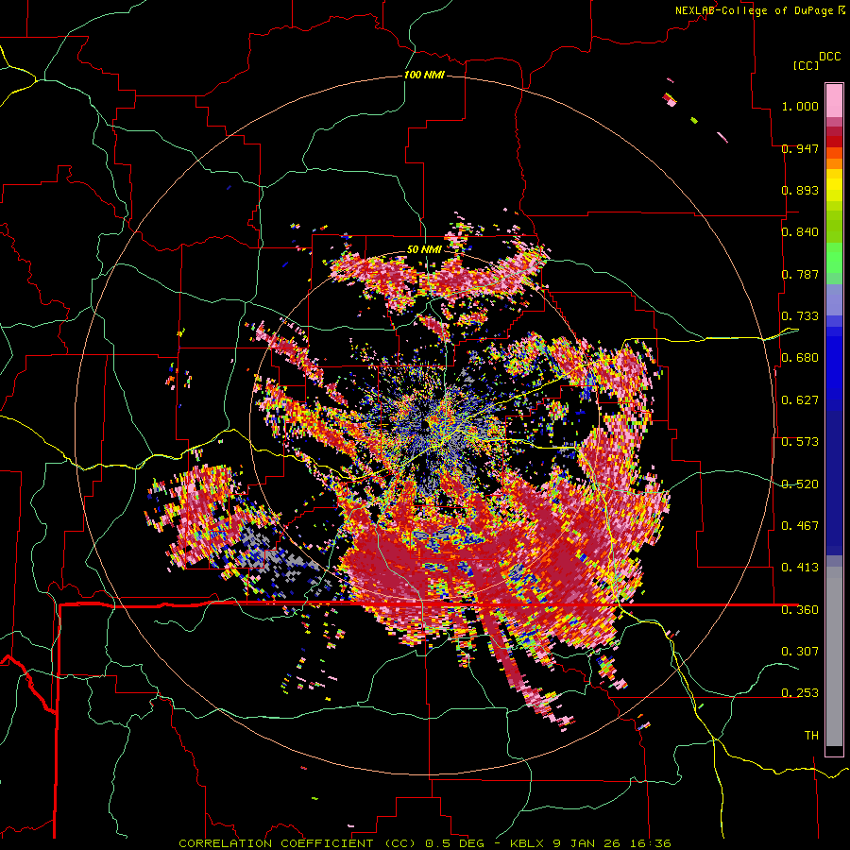Click the radar site at the center of rings

click(424, 426)
